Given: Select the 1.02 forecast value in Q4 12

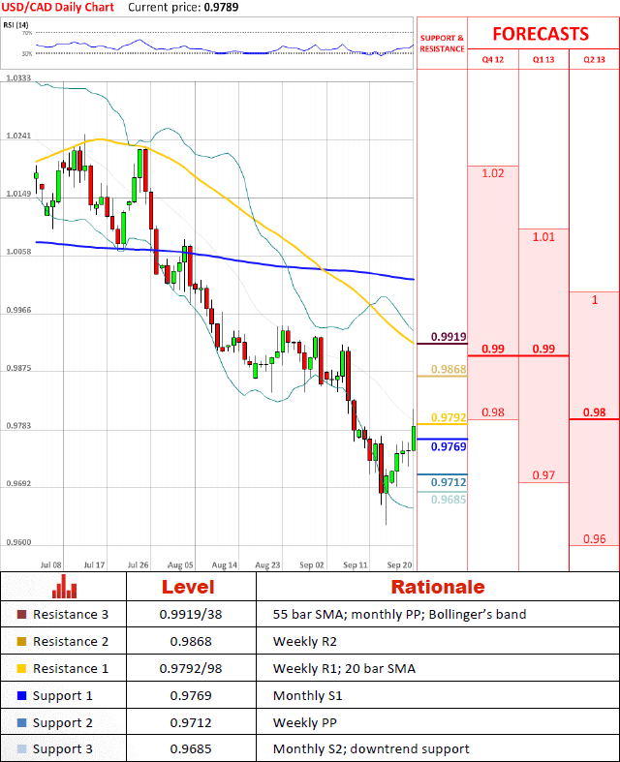Looking at the screenshot, I should click(492, 173).
